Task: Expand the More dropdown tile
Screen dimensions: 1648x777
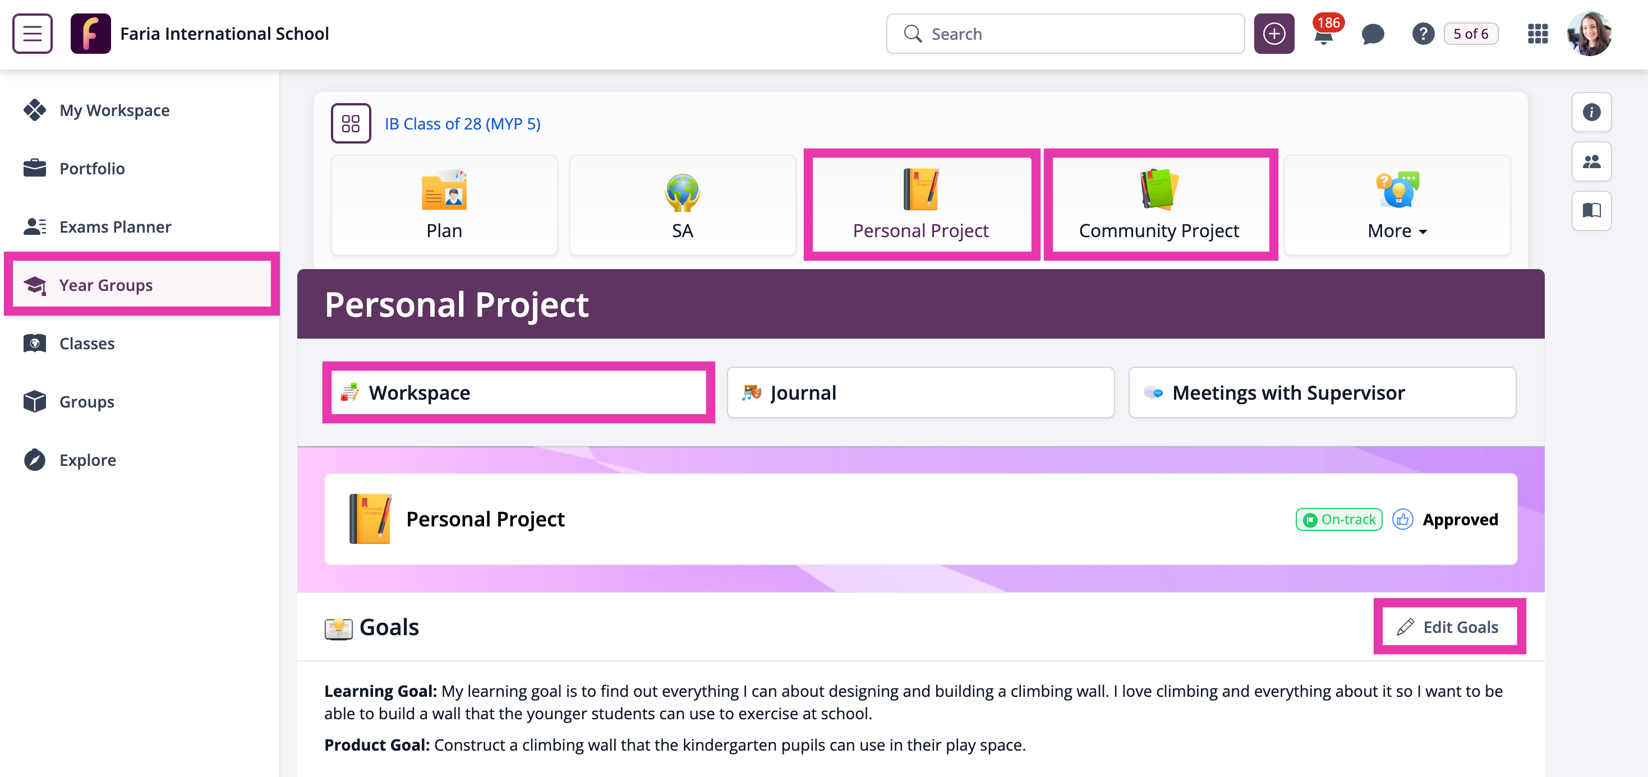Action: [1397, 205]
